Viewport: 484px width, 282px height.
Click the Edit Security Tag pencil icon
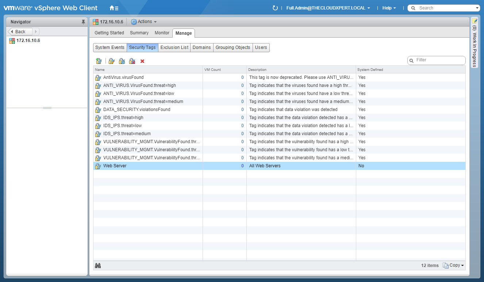pos(112,61)
